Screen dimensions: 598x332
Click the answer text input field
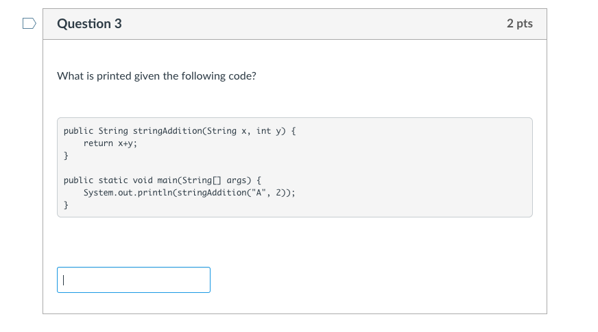(x=134, y=280)
